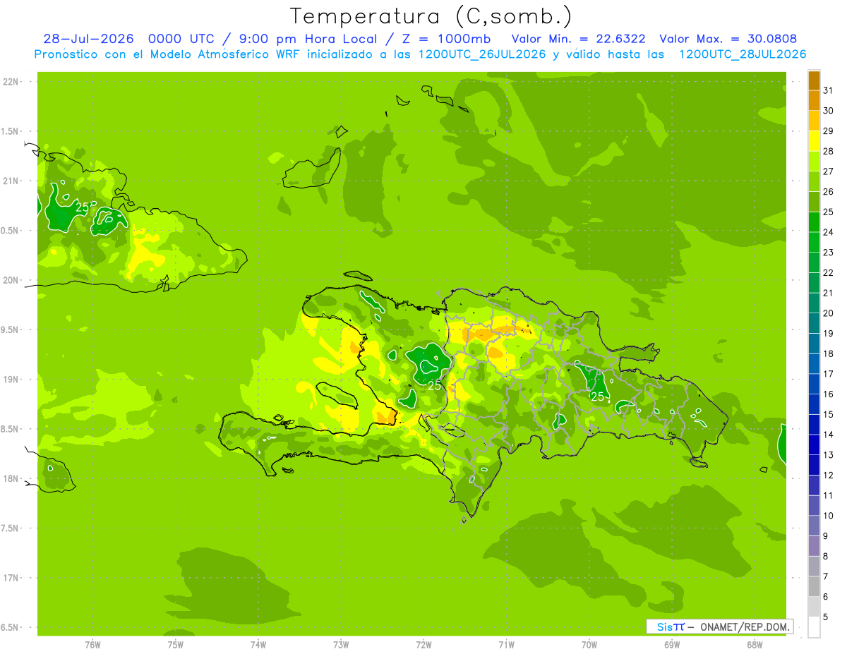The width and height of the screenshot is (847, 654).
Task: Click the '20N' latitude axis label
Action: pos(11,280)
